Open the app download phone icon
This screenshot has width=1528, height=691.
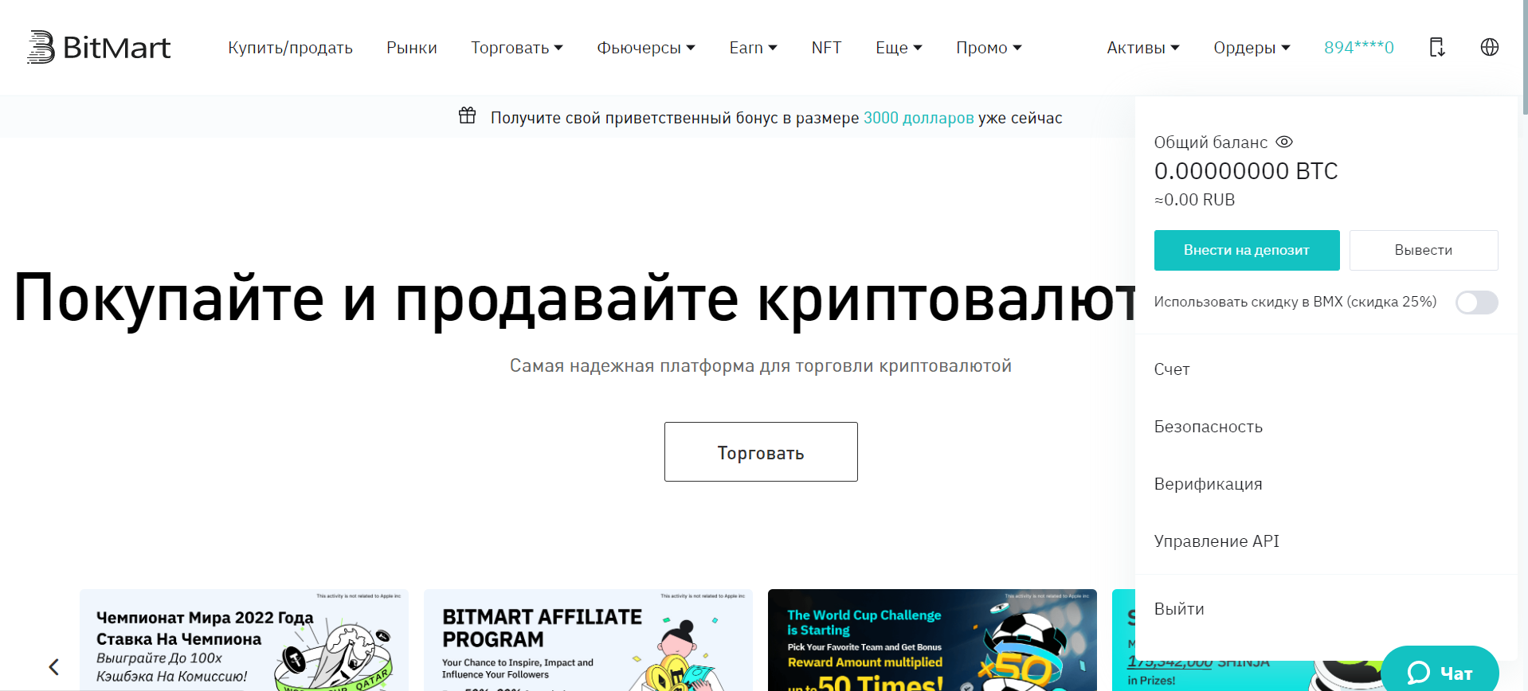point(1436,47)
